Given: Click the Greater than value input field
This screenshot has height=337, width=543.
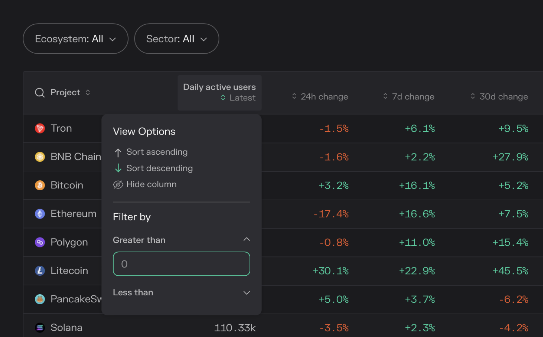Looking at the screenshot, I should (x=181, y=264).
